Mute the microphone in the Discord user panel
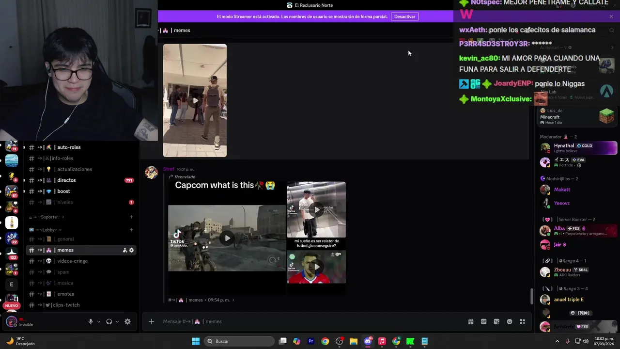This screenshot has height=349, width=620. (x=91, y=321)
